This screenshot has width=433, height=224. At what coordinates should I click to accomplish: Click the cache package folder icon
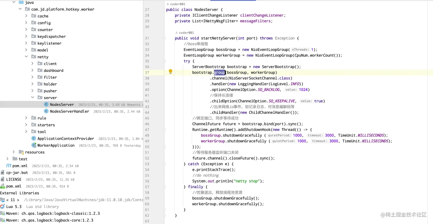(x=34, y=16)
